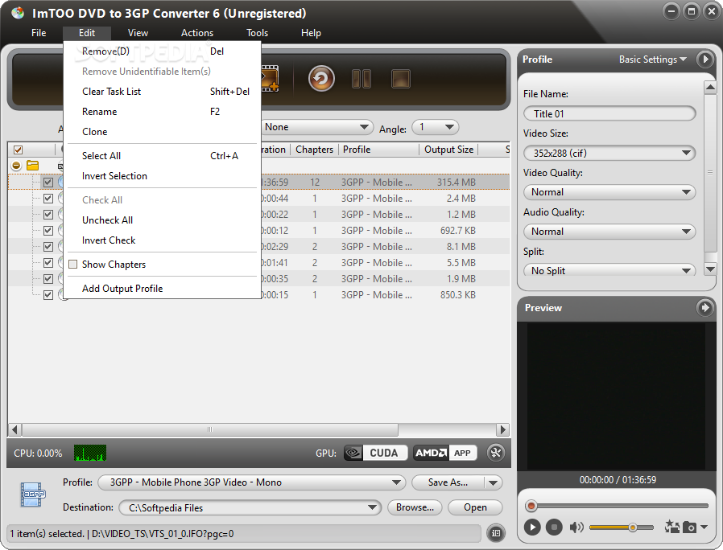Click the application logo in the title bar
Image resolution: width=723 pixels, height=550 pixels.
18,13
